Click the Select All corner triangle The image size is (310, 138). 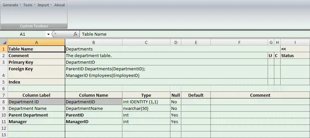(x=4, y=42)
